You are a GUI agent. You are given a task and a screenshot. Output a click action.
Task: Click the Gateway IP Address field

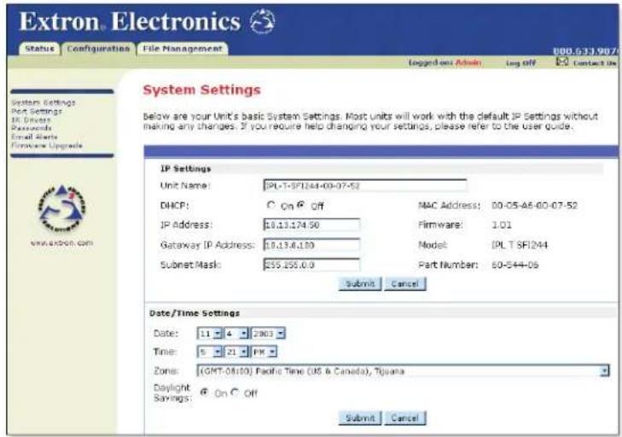click(311, 244)
